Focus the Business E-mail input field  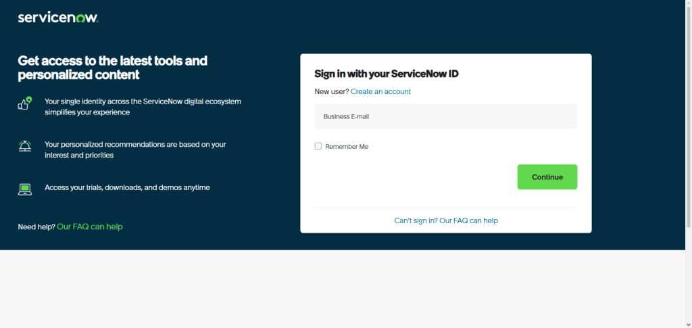(446, 116)
